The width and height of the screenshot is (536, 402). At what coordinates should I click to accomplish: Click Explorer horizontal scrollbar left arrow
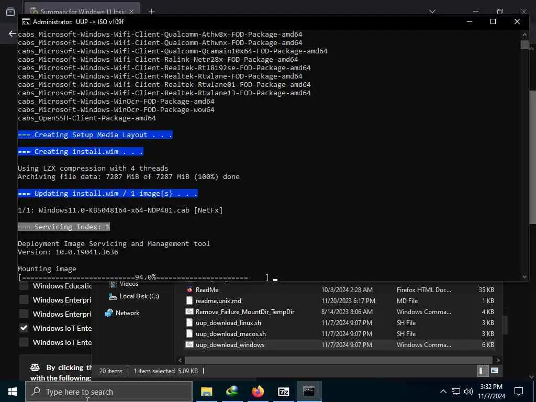tap(180, 360)
